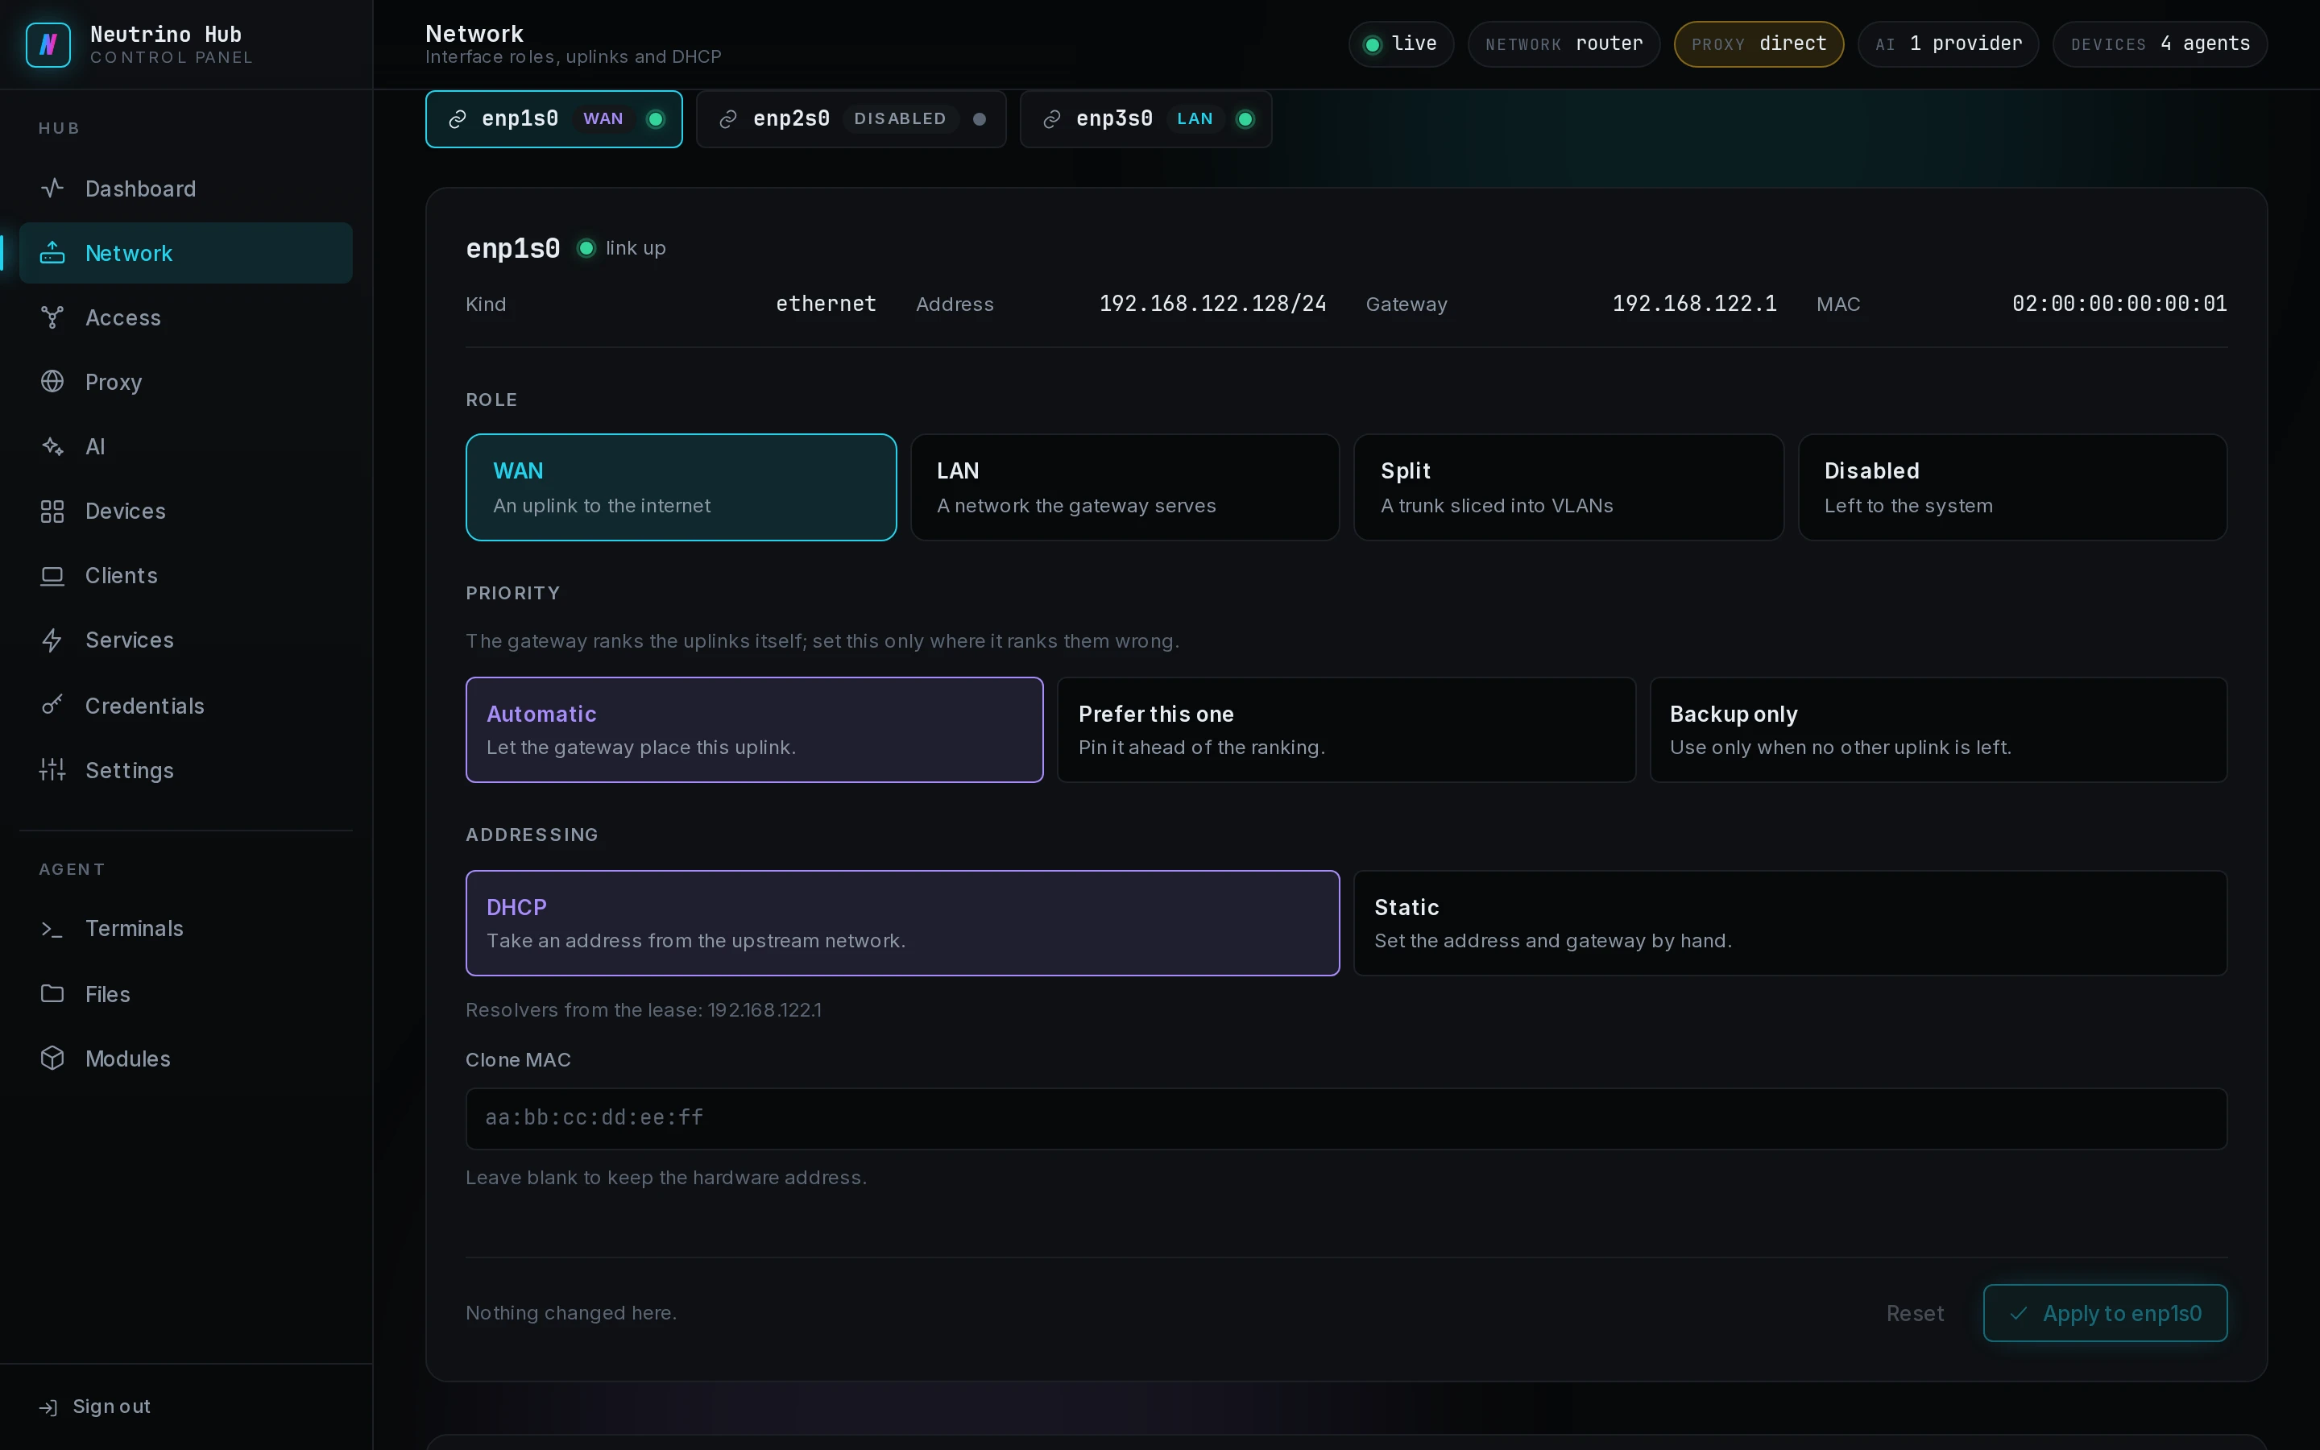This screenshot has height=1450, width=2320.
Task: Click the Devices grid icon
Action: click(x=52, y=512)
